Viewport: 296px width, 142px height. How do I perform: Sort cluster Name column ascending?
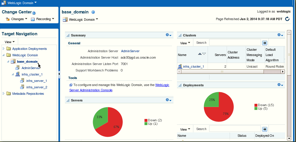[200, 54]
